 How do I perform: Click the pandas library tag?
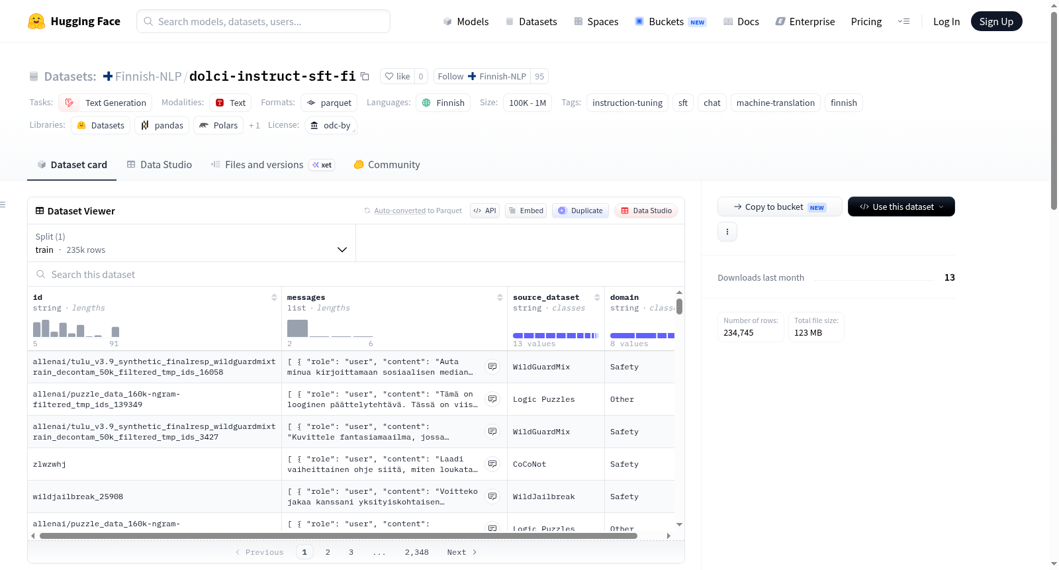[x=162, y=125]
